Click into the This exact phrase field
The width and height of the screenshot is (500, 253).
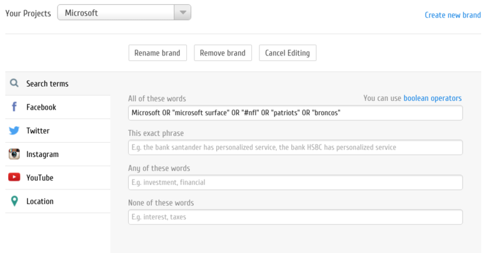pyautogui.click(x=295, y=148)
